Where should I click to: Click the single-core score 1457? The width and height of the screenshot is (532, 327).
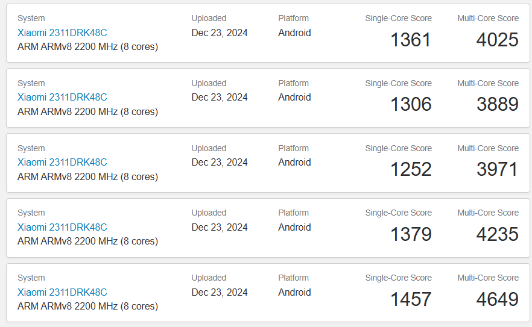pyautogui.click(x=411, y=299)
